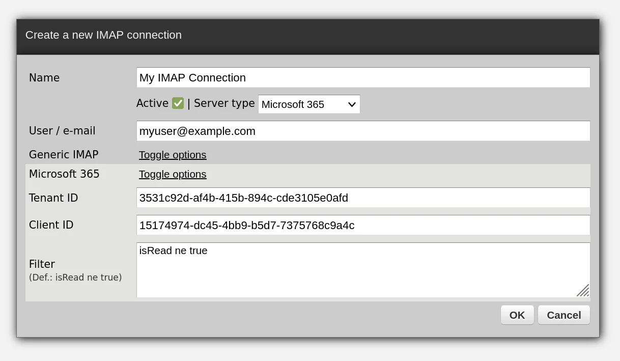Image resolution: width=620 pixels, height=361 pixels.
Task: Click the "(Def.: isRead ne true)" hint text
Action: point(75,277)
